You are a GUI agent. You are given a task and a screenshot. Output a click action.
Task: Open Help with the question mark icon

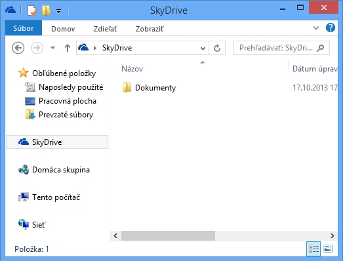(331, 28)
